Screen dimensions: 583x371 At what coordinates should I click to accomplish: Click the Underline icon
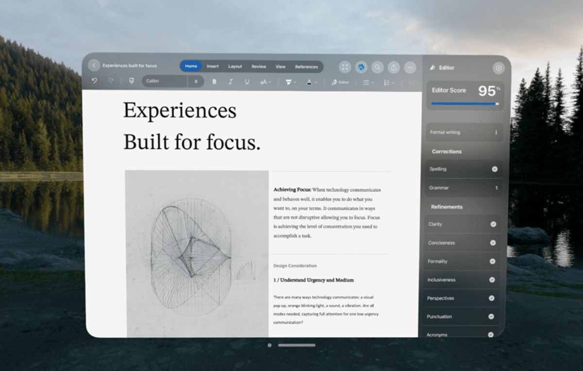[247, 82]
